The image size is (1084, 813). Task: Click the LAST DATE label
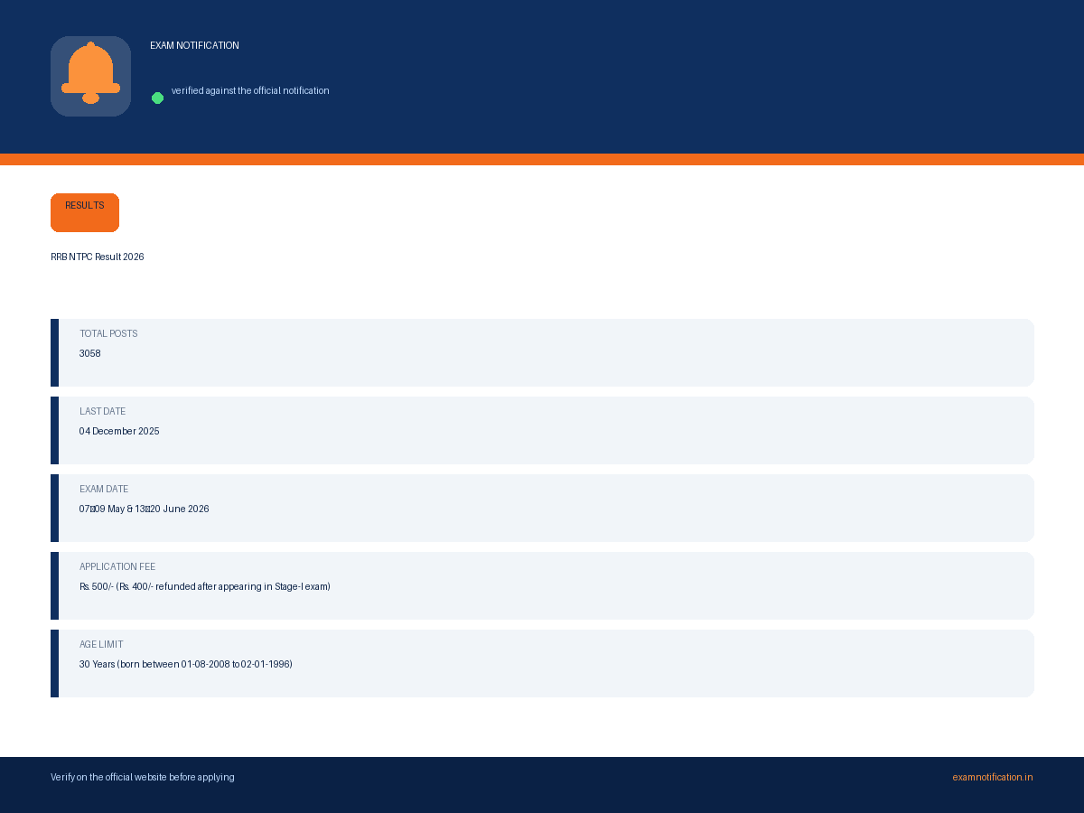[x=102, y=411]
